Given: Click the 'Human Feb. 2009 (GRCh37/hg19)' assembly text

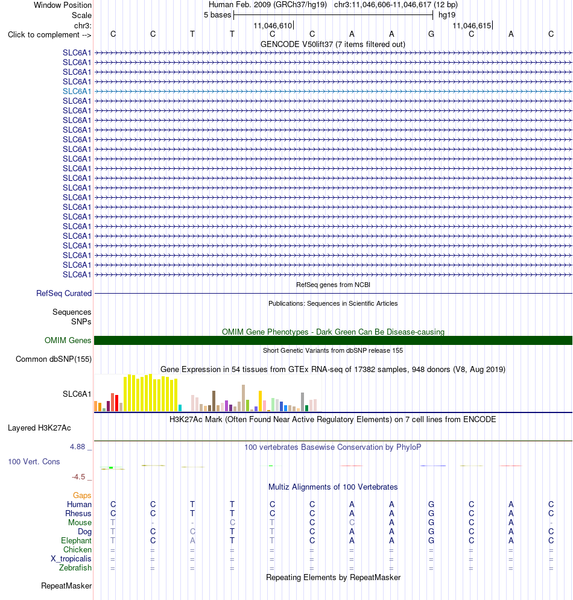Looking at the screenshot, I should pos(268,5).
